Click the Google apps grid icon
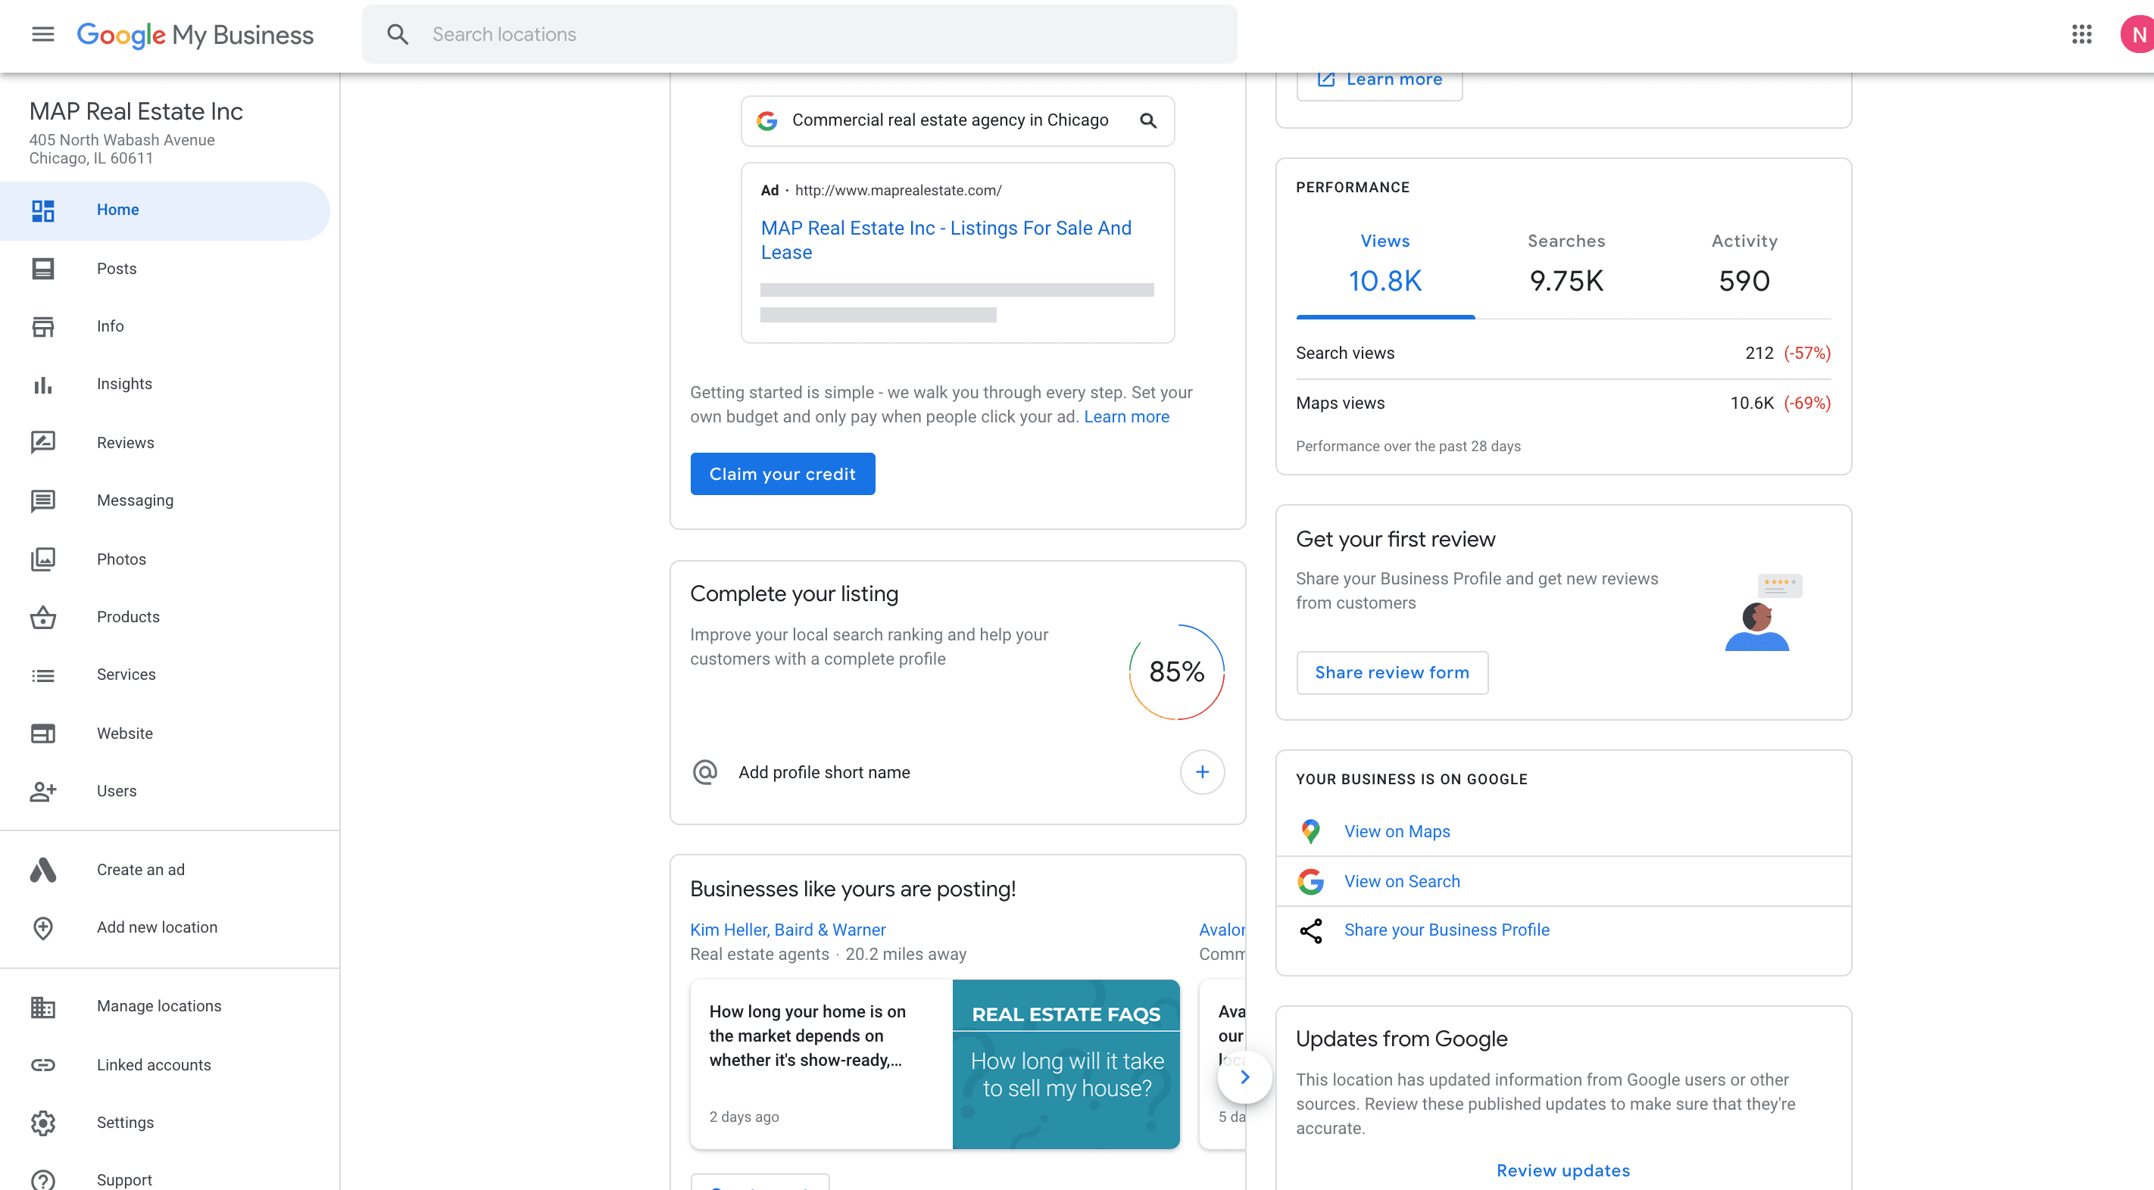 [x=2081, y=34]
